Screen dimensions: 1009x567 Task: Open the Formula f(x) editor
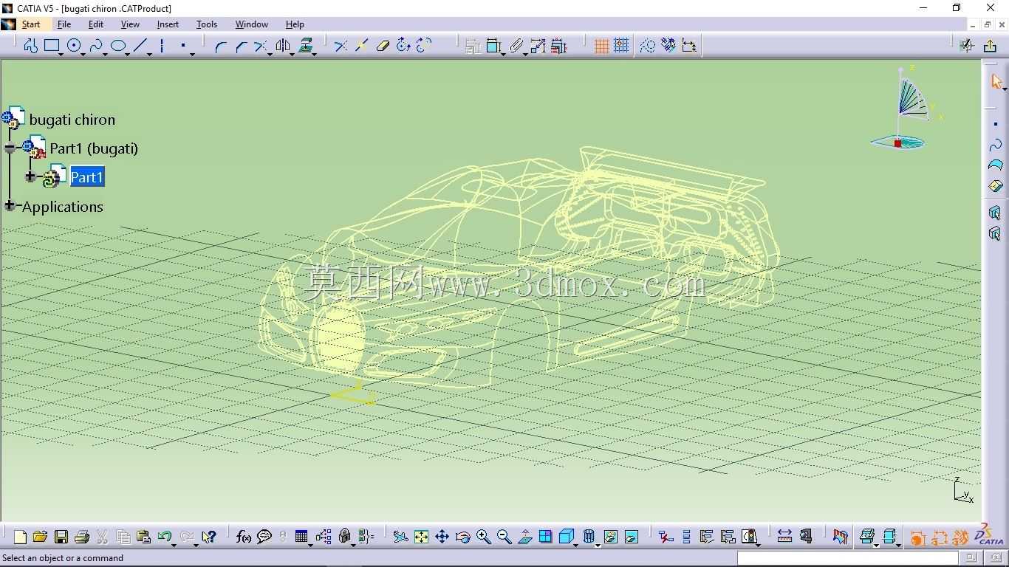pos(244,537)
